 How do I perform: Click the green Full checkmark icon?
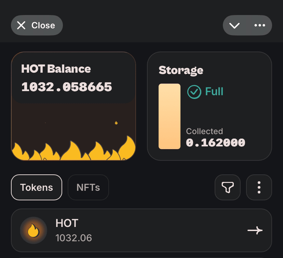click(x=194, y=91)
